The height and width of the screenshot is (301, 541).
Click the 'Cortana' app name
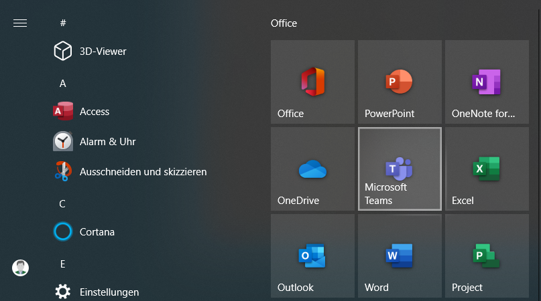coord(97,232)
